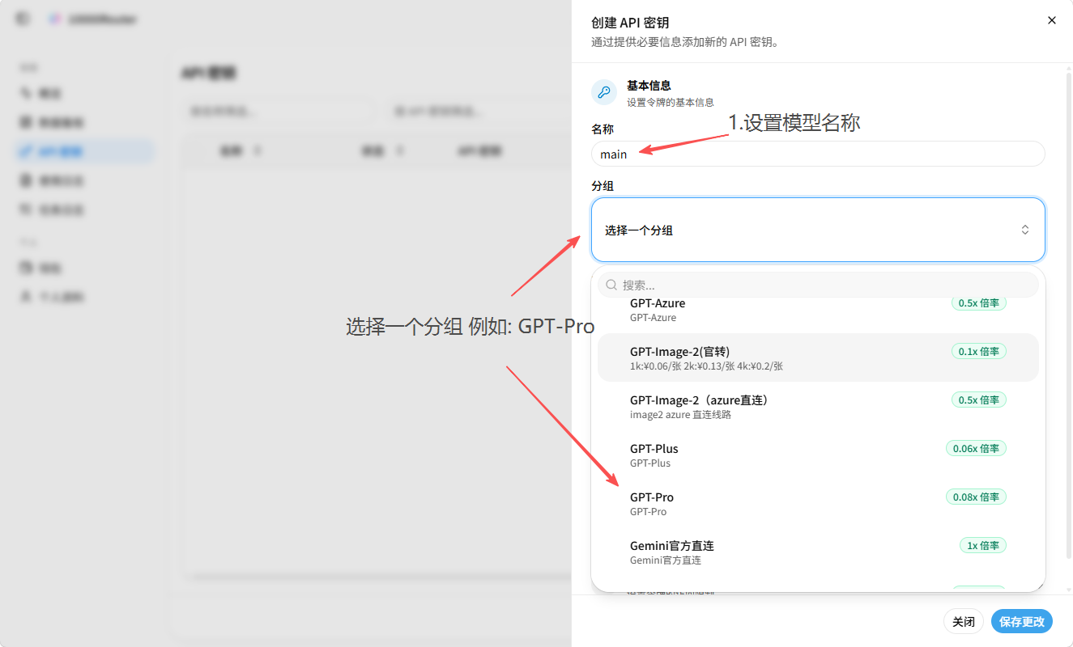
Task: Select the GPT-Image-2(官转) group option
Action: 818,357
